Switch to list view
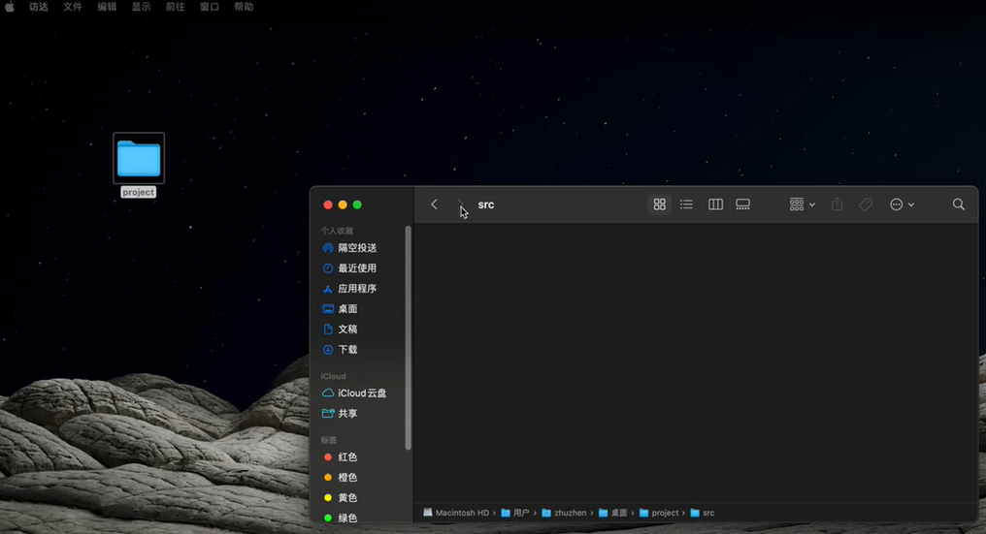Viewport: 986px width, 534px height. click(x=686, y=204)
